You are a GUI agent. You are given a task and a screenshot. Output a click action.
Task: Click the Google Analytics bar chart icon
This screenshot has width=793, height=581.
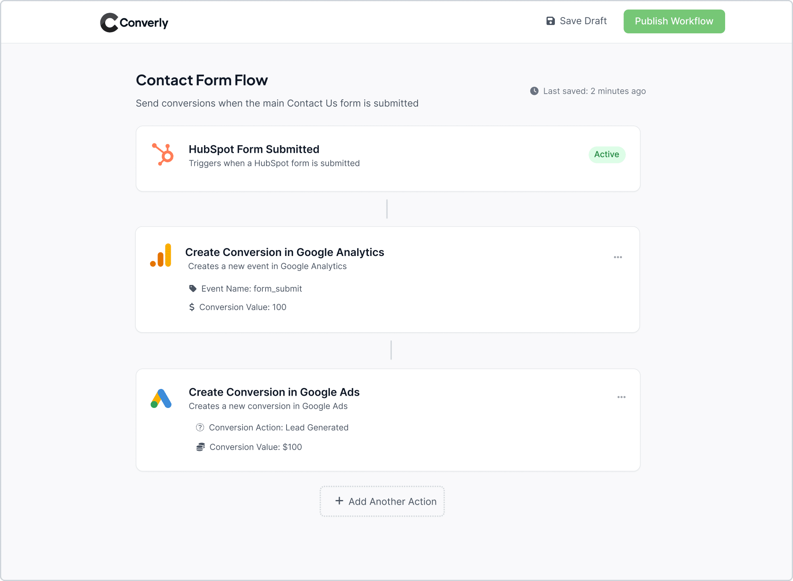161,255
